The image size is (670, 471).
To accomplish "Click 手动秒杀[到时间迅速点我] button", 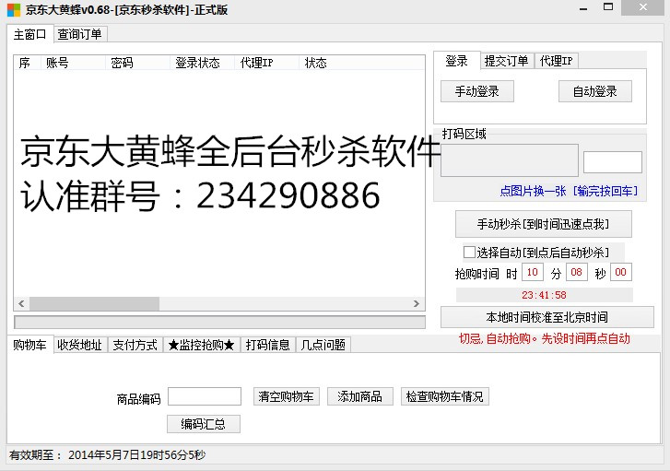I will (543, 224).
